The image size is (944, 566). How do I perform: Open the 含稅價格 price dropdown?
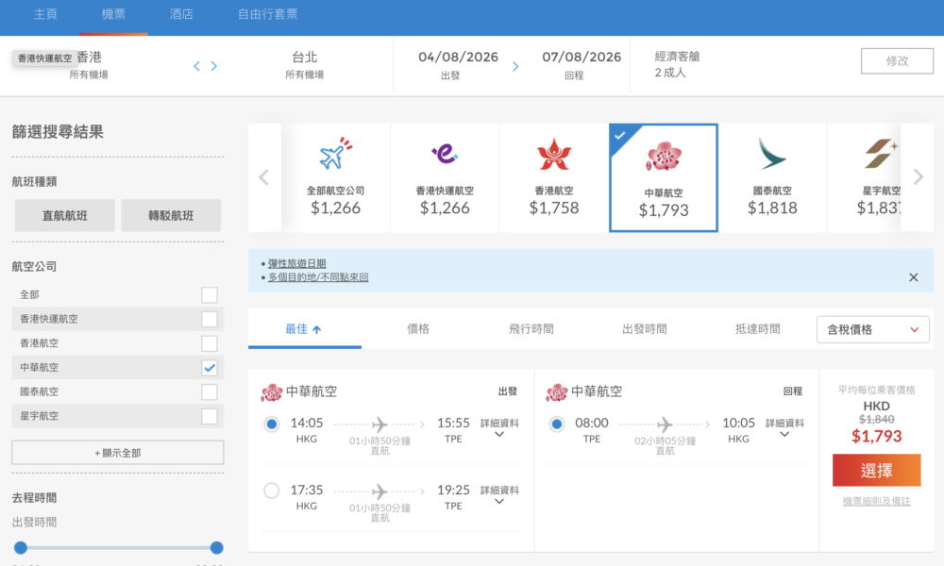click(x=872, y=329)
